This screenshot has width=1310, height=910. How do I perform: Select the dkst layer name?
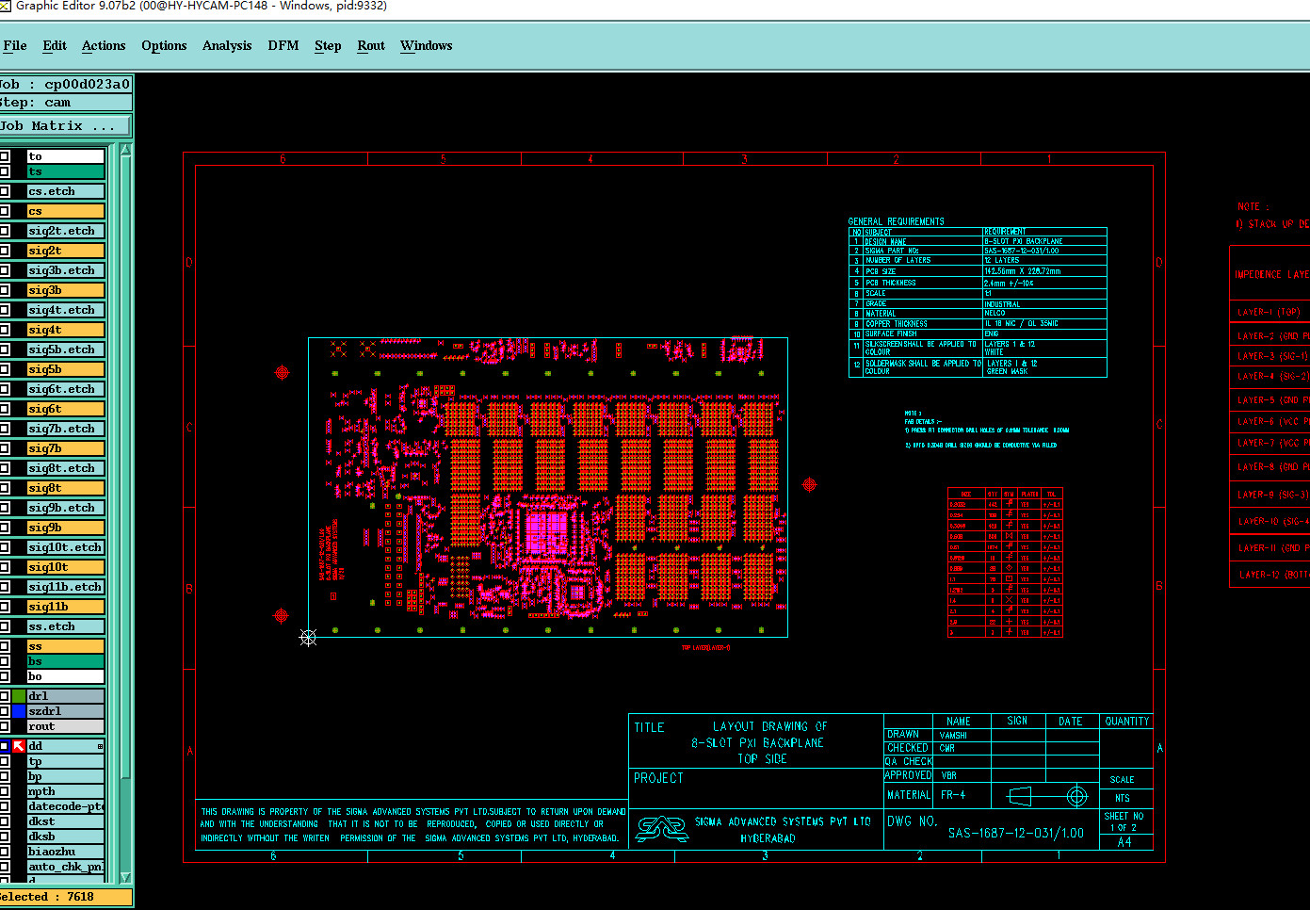point(66,821)
